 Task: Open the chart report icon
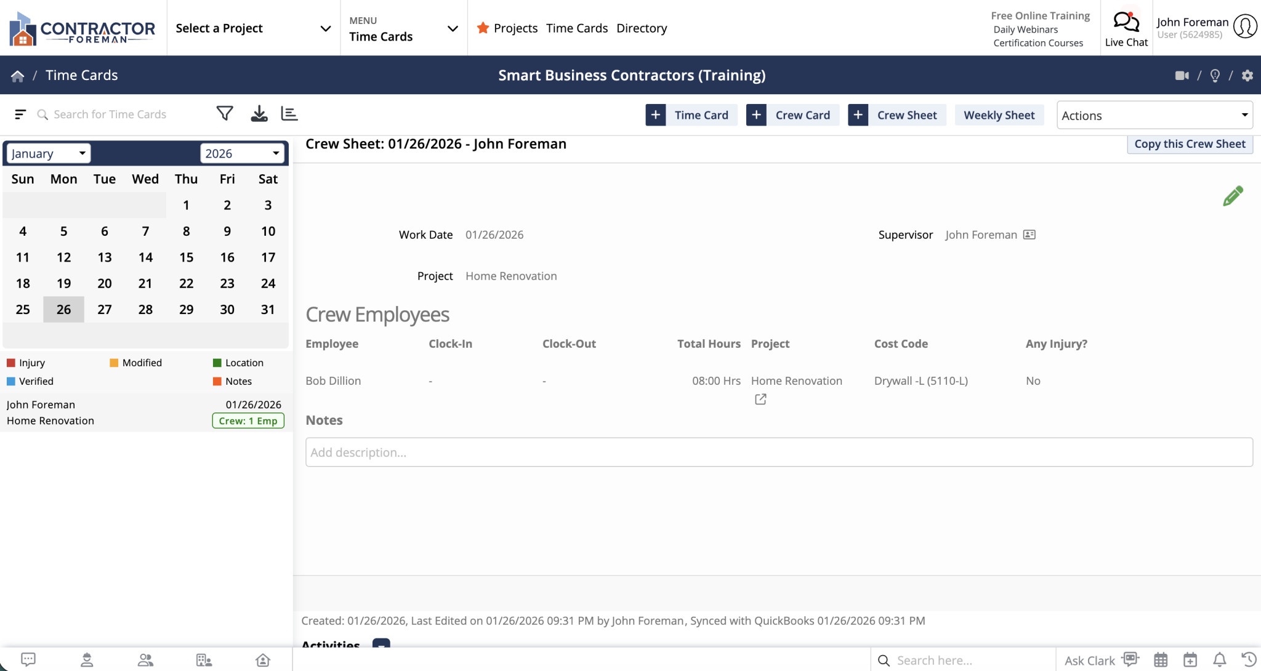tap(289, 114)
